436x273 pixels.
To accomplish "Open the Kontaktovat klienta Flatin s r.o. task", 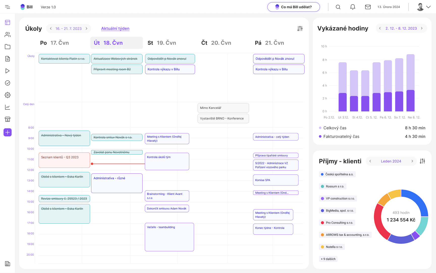I will tap(64, 59).
